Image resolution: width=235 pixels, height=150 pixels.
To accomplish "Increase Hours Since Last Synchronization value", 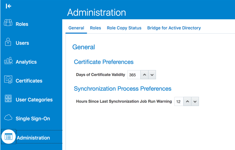I will pos(187,101).
